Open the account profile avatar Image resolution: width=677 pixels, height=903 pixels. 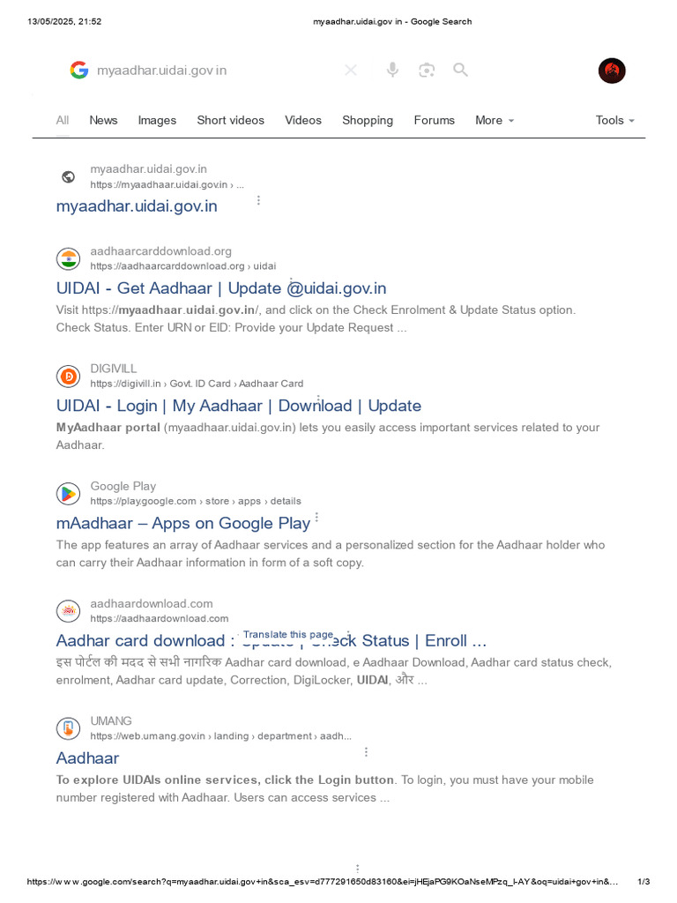coord(612,71)
